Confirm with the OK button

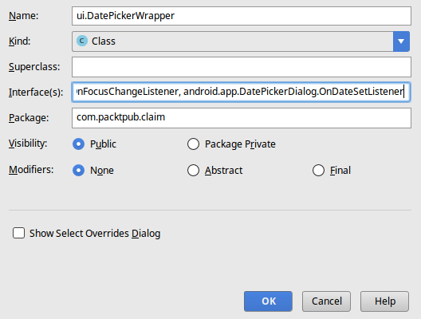pyautogui.click(x=268, y=301)
